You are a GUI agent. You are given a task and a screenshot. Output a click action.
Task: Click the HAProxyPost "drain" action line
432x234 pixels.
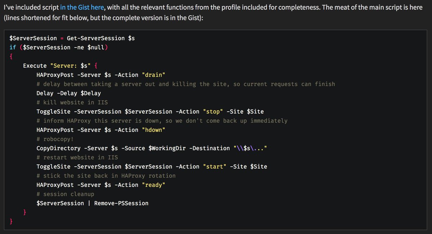[x=101, y=75]
